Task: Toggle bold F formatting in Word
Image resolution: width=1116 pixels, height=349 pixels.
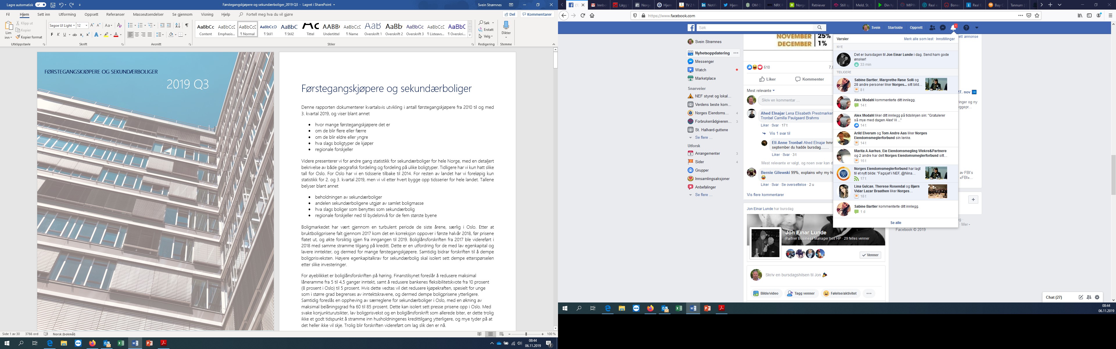Action: pos(52,35)
